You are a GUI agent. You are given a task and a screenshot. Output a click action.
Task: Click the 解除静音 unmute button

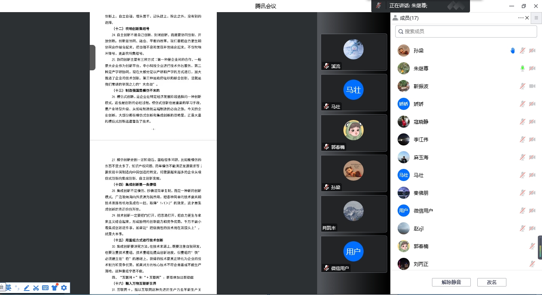click(x=451, y=282)
